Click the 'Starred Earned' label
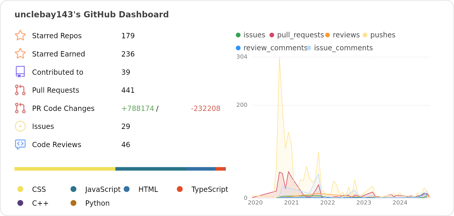This screenshot has height=216, width=454. point(59,54)
